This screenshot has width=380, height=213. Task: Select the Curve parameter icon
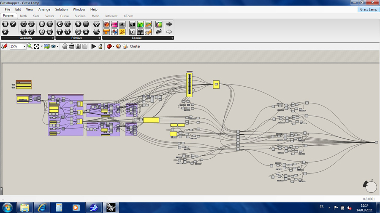point(31,24)
